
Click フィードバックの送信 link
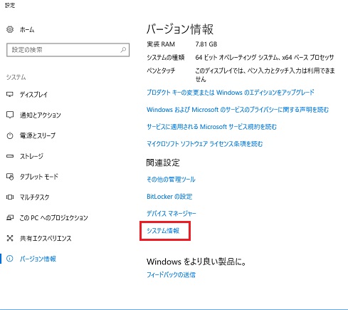(x=171, y=275)
